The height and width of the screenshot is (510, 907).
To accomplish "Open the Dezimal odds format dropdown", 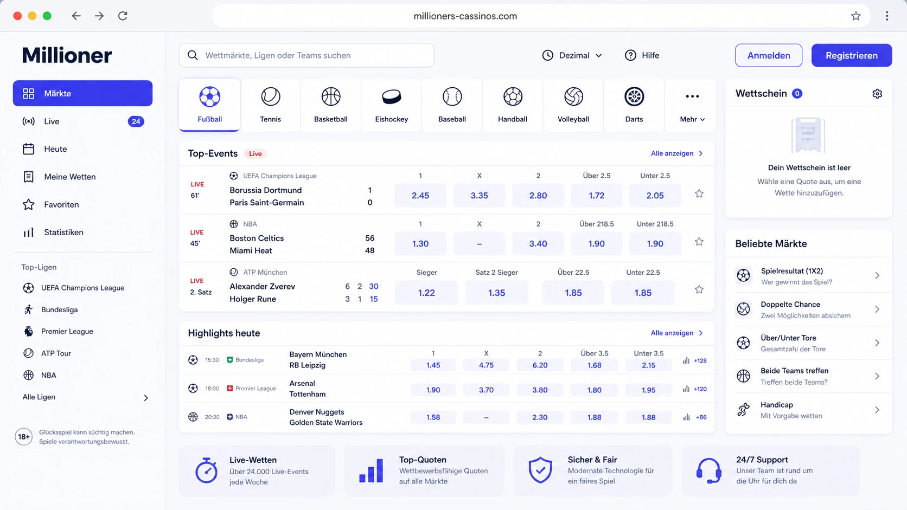I will [572, 55].
